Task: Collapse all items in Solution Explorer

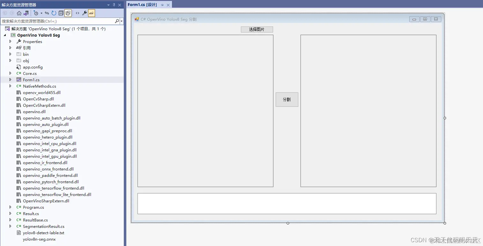Action: [61, 13]
